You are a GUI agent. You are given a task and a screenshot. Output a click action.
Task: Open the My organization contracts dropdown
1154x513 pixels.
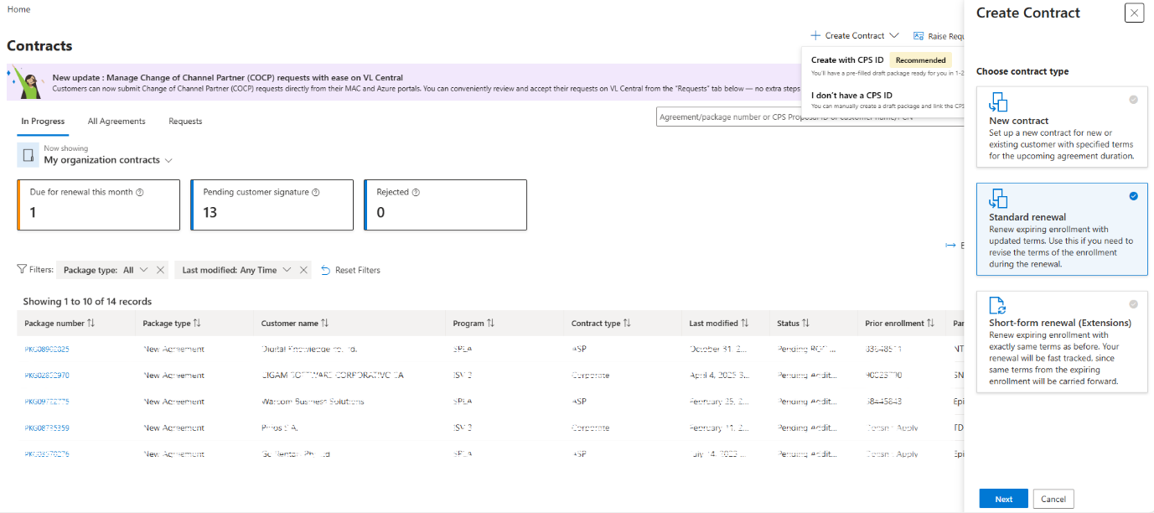pyautogui.click(x=109, y=160)
